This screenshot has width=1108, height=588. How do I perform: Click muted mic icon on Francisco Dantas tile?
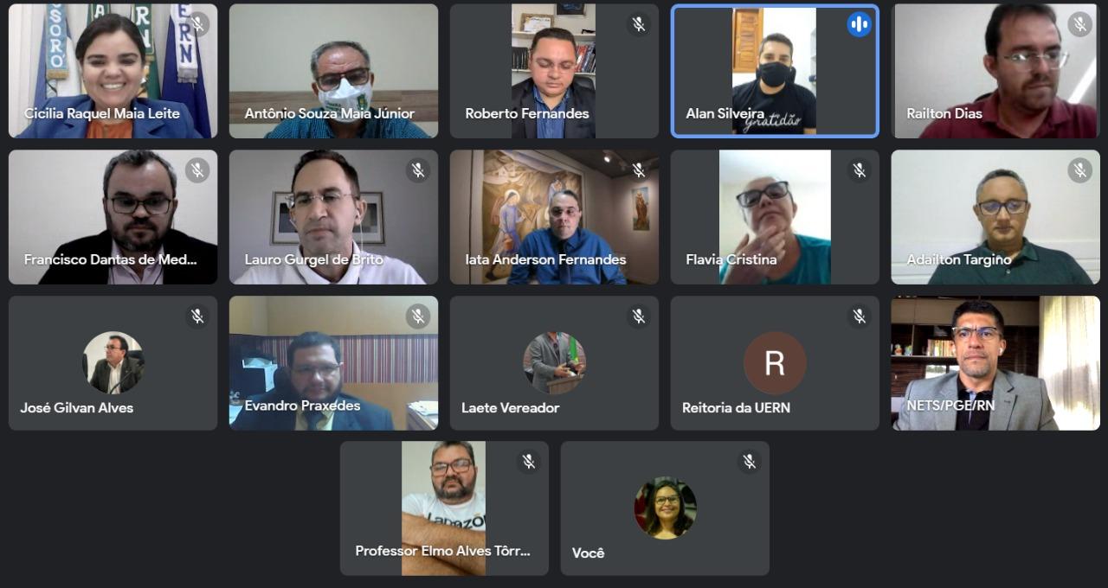(x=197, y=170)
